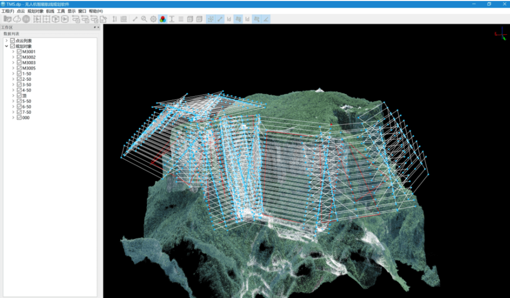Screen dimensions: 510x298
Task: Click the globe icon in the toolbar
Action: pyautogui.click(x=26, y=19)
